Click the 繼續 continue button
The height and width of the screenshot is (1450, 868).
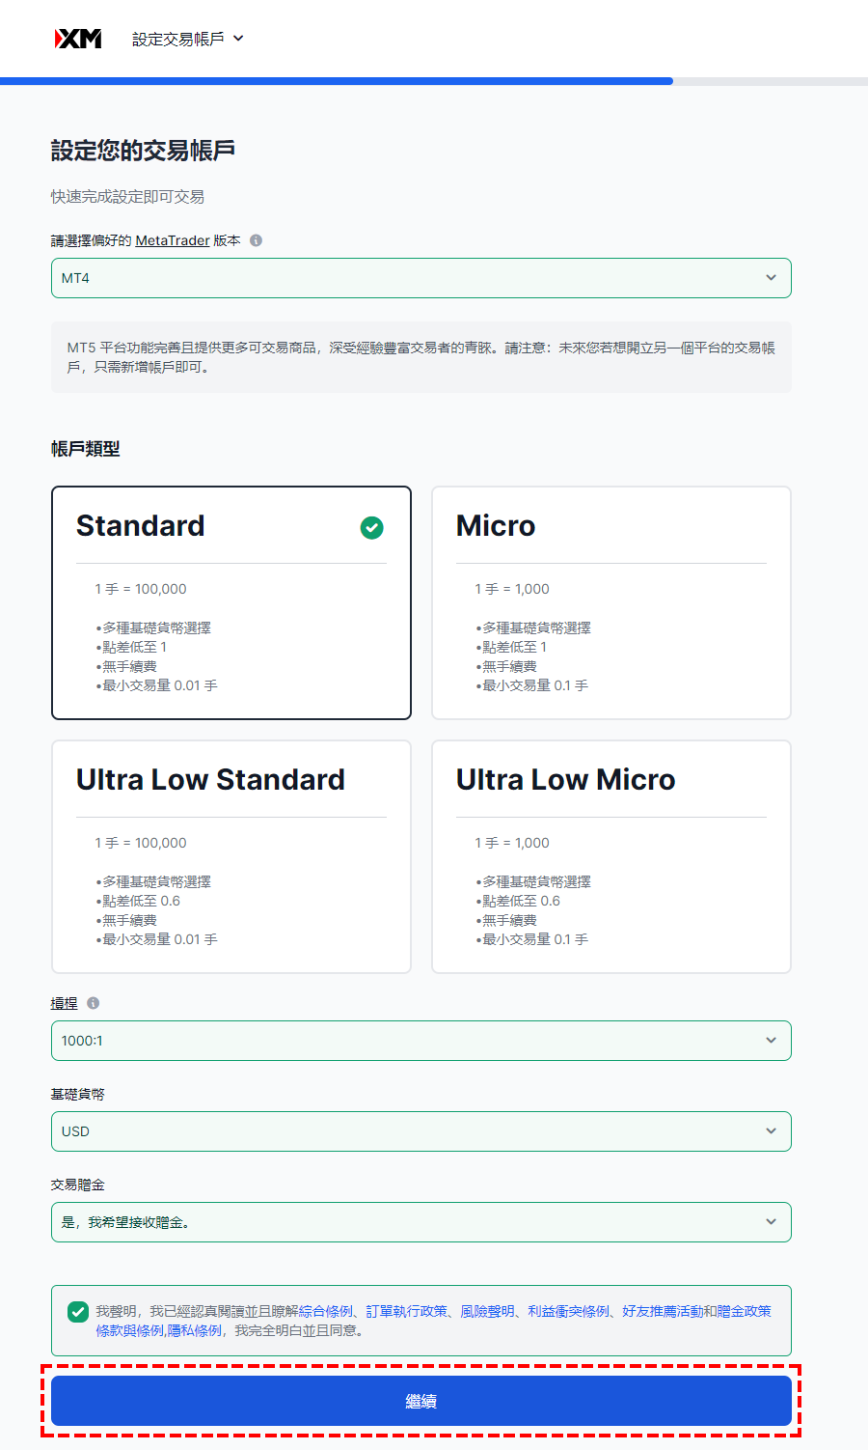(421, 1401)
